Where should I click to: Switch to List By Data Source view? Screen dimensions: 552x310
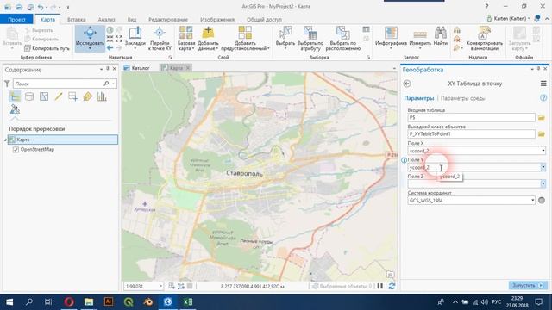(x=29, y=96)
